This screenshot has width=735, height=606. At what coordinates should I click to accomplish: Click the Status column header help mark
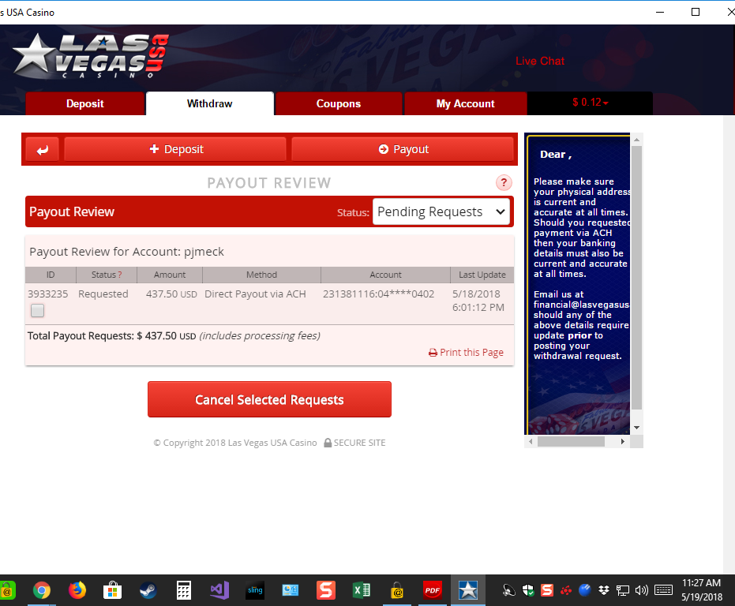120,275
